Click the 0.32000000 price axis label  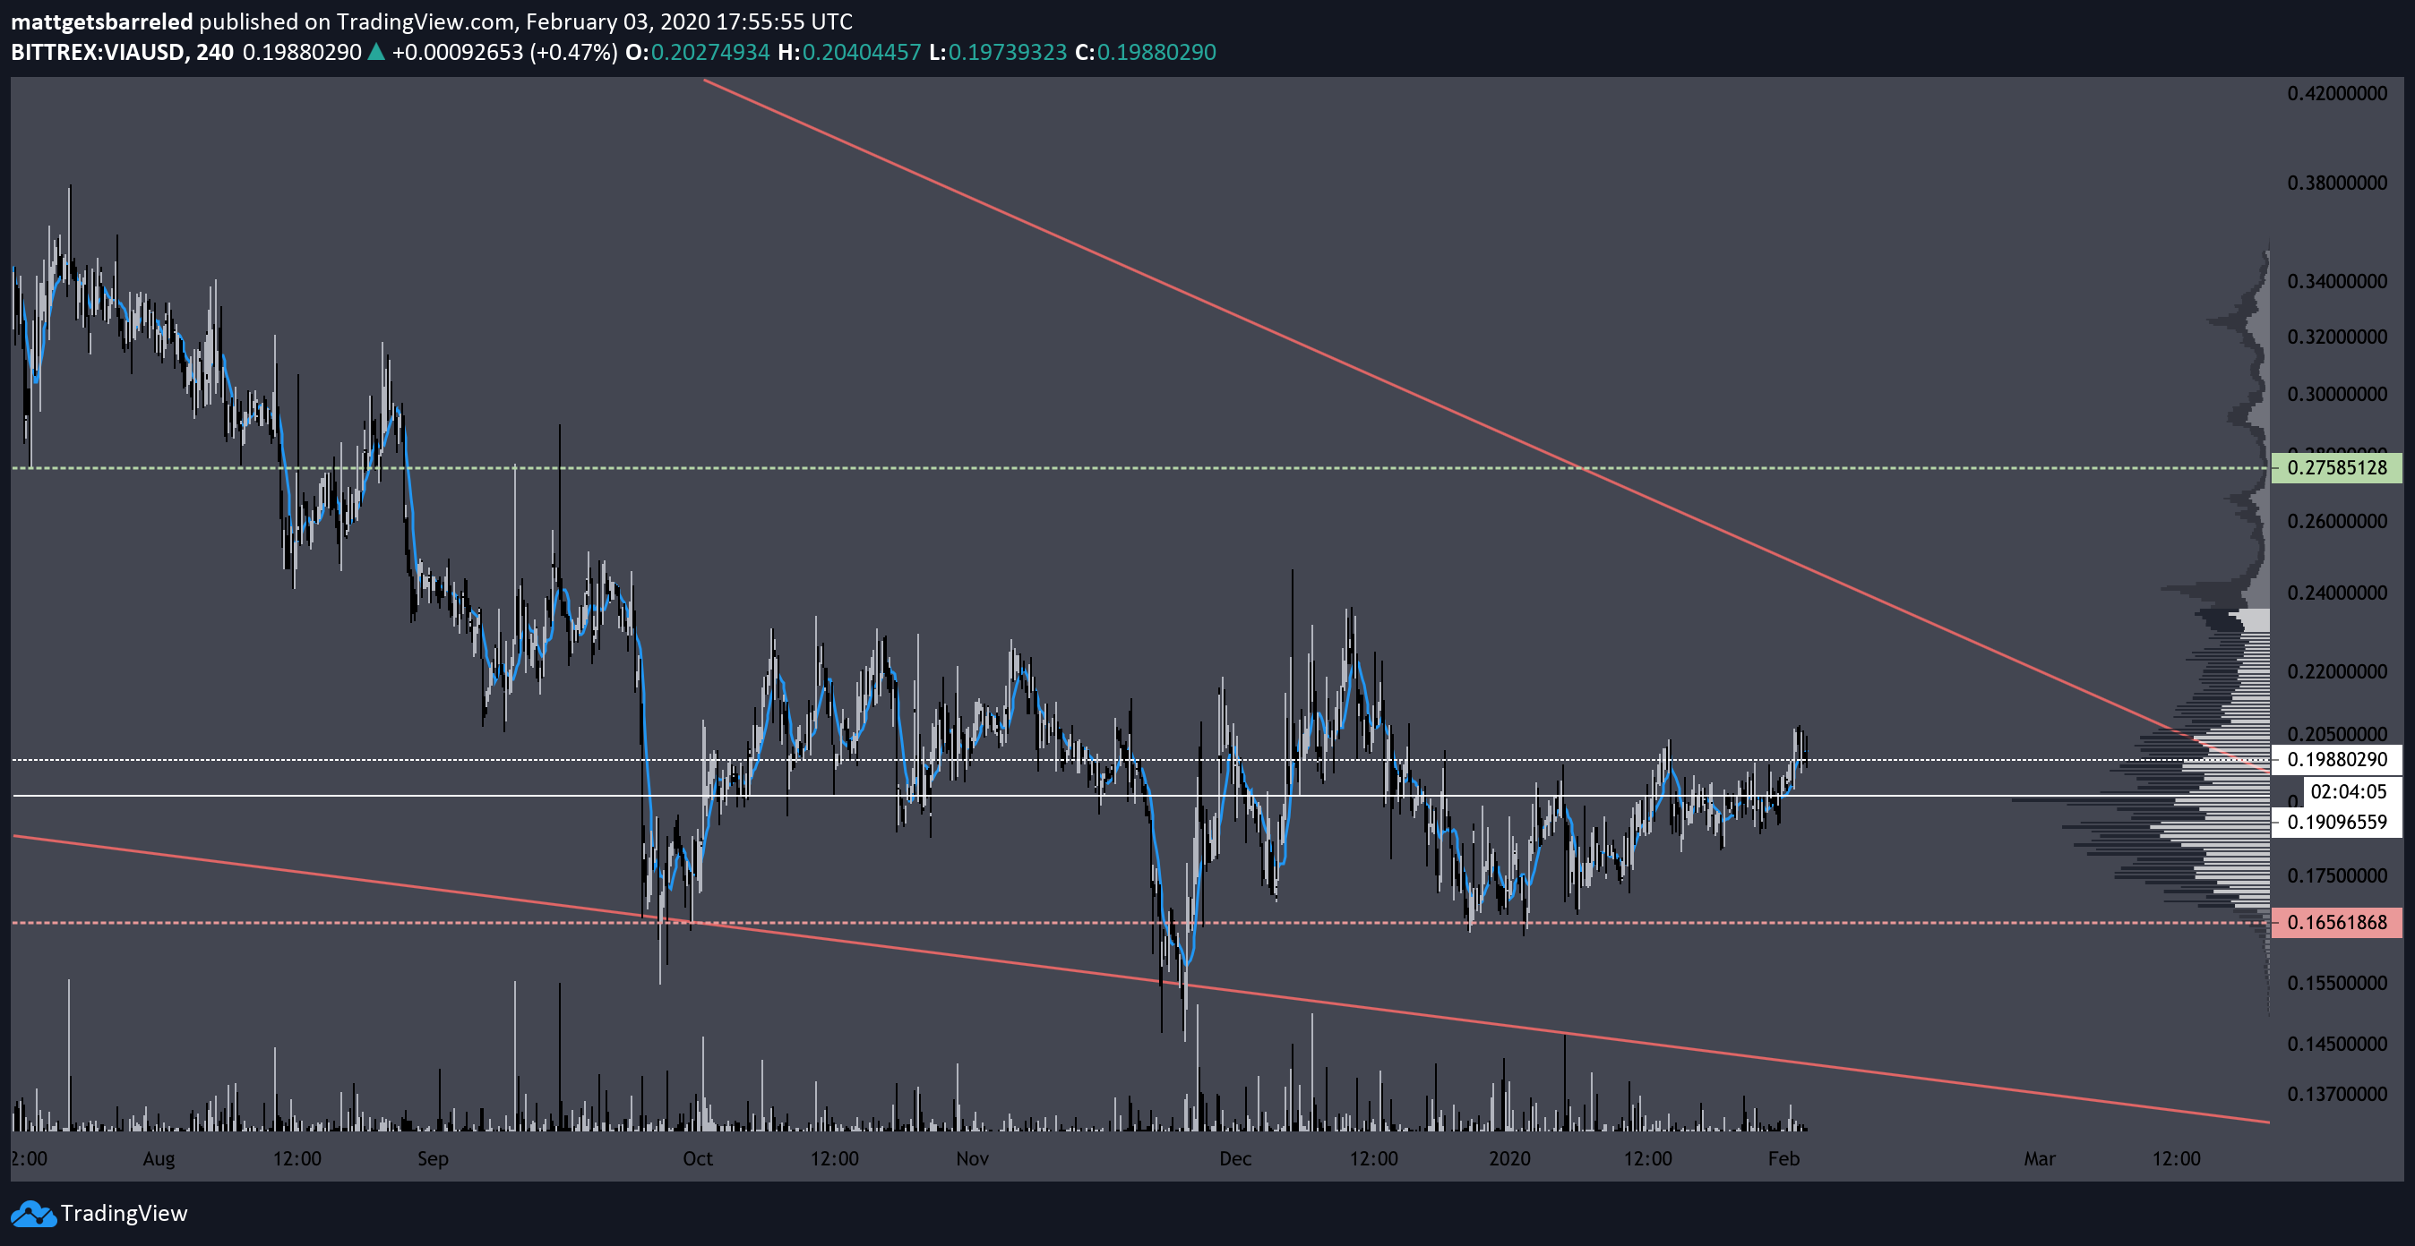pos(2336,337)
